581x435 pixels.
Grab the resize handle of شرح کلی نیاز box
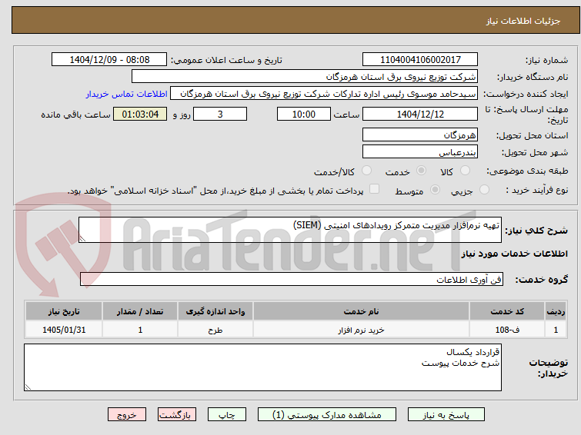pos(82,239)
